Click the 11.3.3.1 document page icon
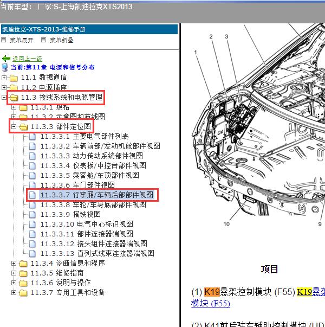325x327 pixels. coord(32,137)
